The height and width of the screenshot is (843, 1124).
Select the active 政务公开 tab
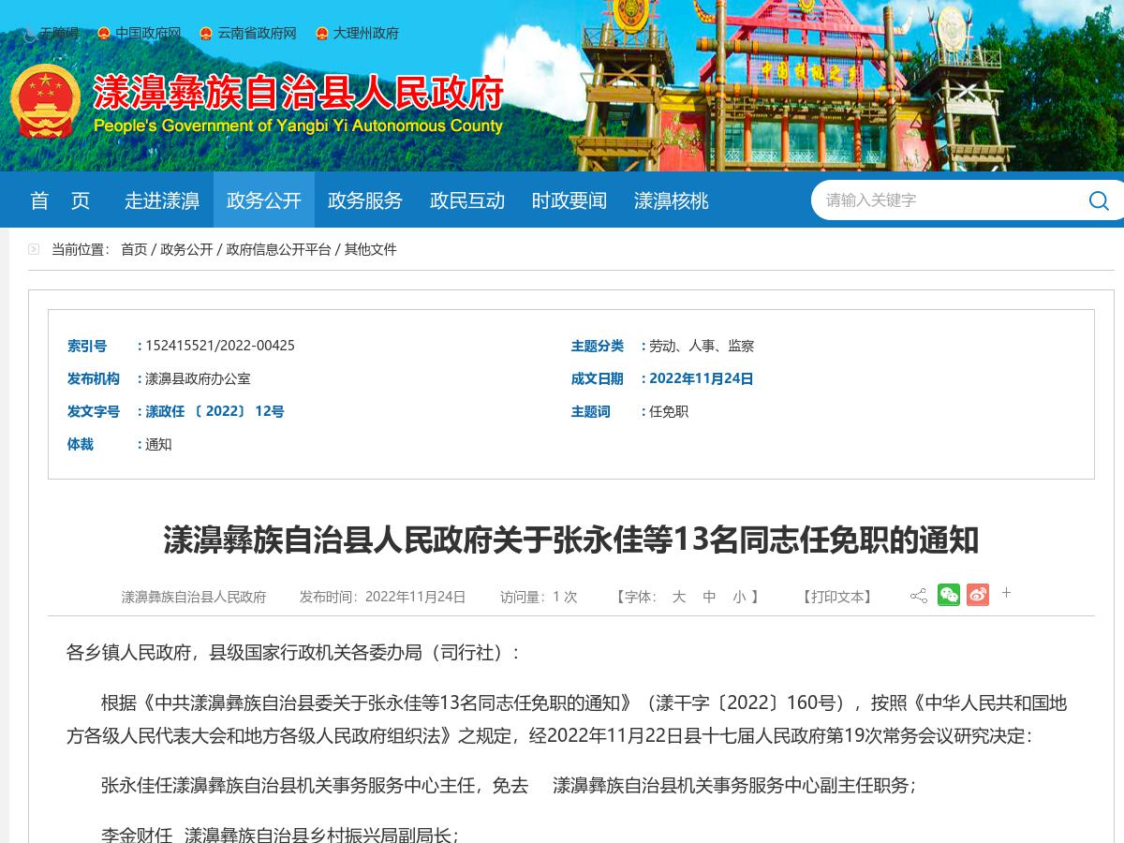coord(263,200)
